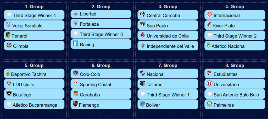268x119 pixels.
Task: Open the Independiente del Valle entry
Action: pyautogui.click(x=168, y=46)
